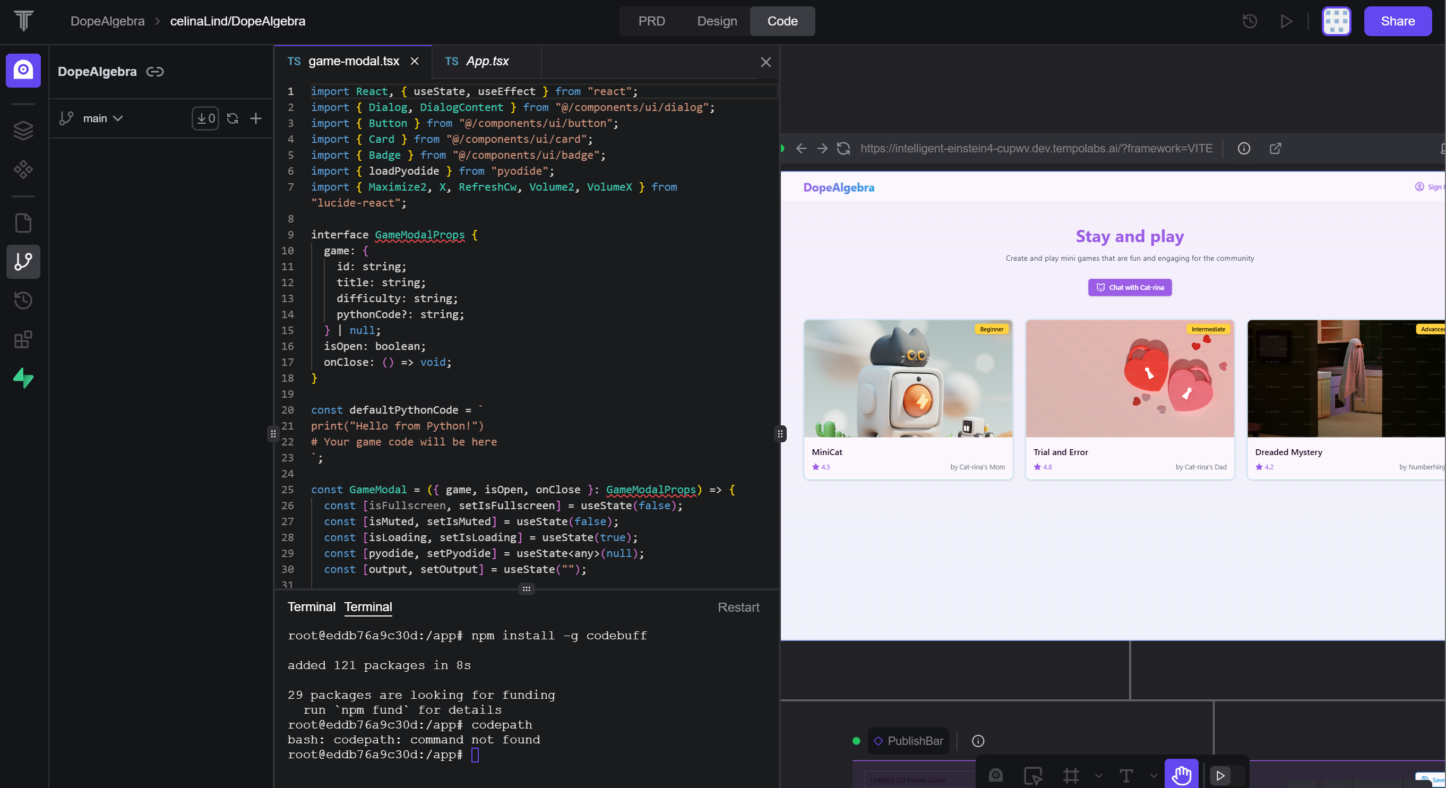Click the sync refresh icon beside branch
Screen dimensions: 1446x788
click(233, 118)
